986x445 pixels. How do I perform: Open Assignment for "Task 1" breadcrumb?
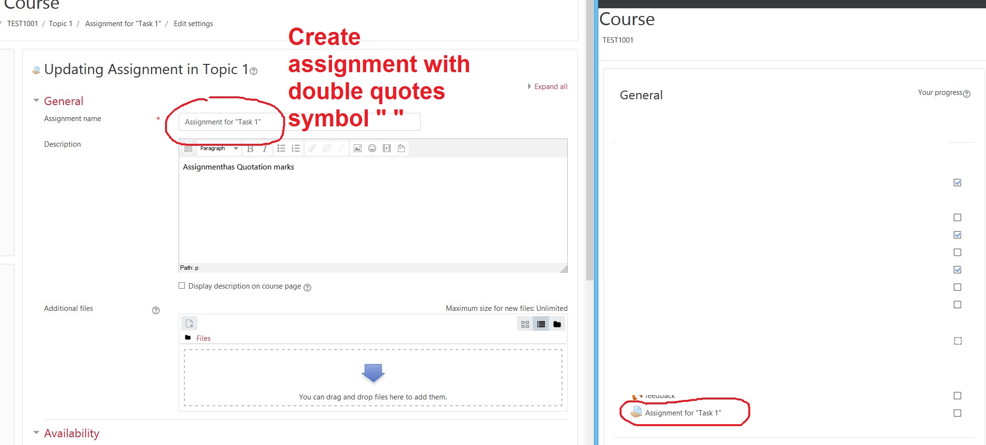coord(123,24)
